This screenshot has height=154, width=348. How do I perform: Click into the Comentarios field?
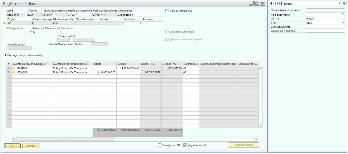point(140,15)
